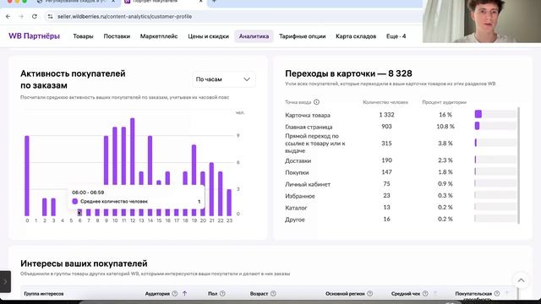Click the bar for hour 23
The width and height of the screenshot is (541, 304).
click(229, 203)
